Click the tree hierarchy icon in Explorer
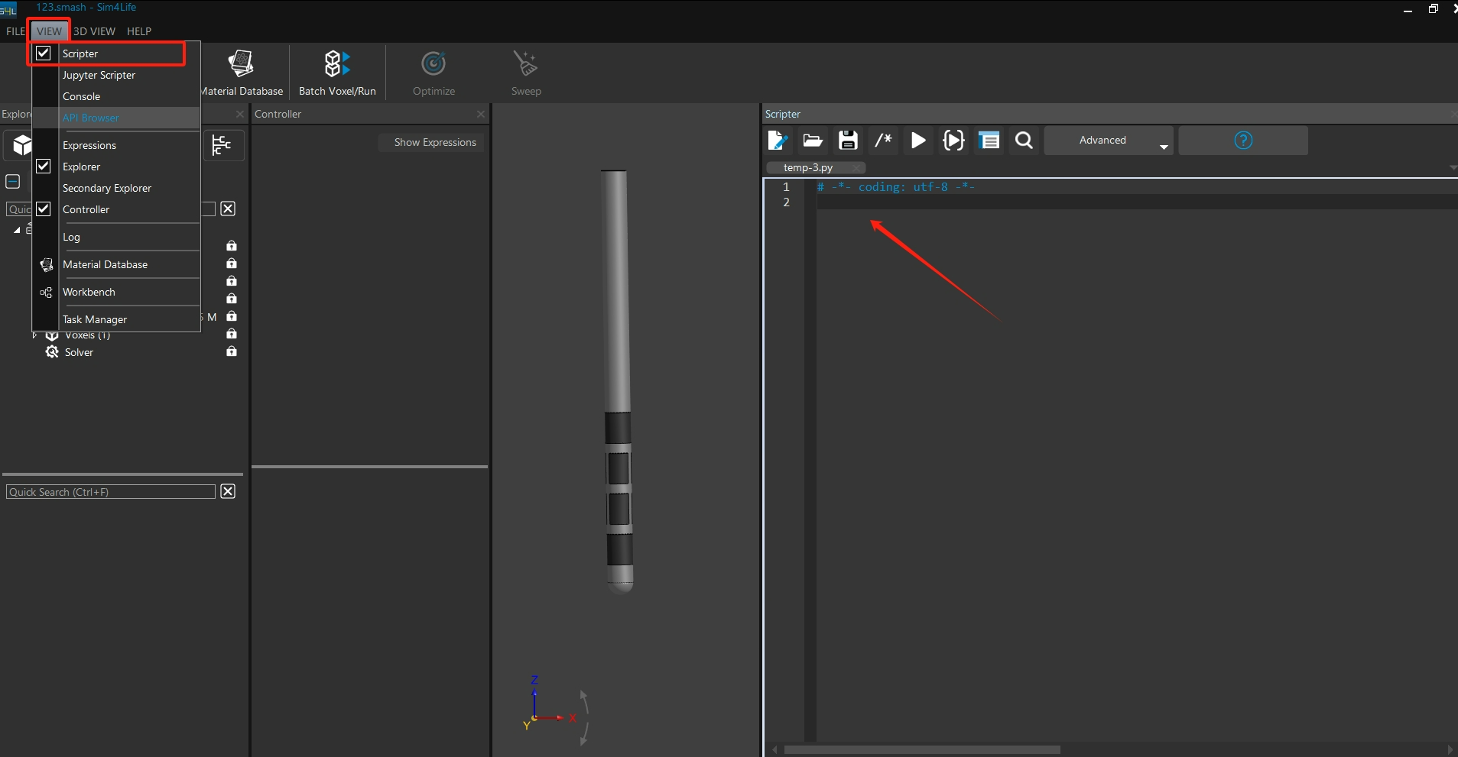The height and width of the screenshot is (757, 1458). 222,145
